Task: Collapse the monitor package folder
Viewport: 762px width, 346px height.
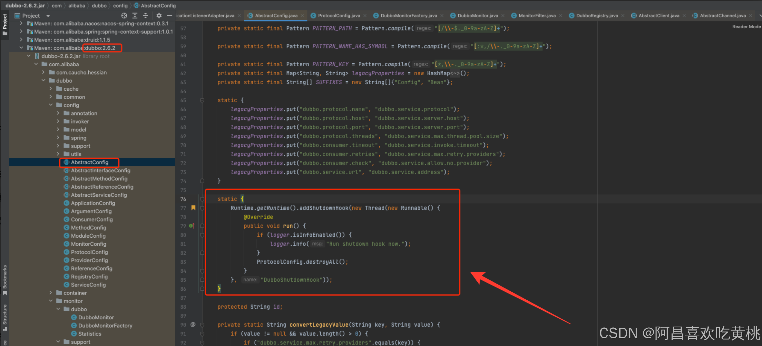Action: [51, 301]
